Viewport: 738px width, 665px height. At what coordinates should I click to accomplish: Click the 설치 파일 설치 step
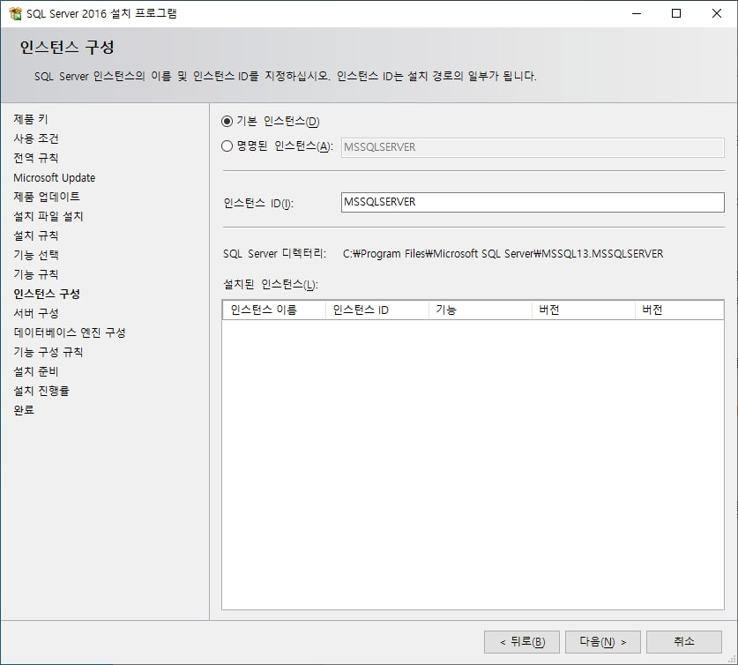pos(48,216)
